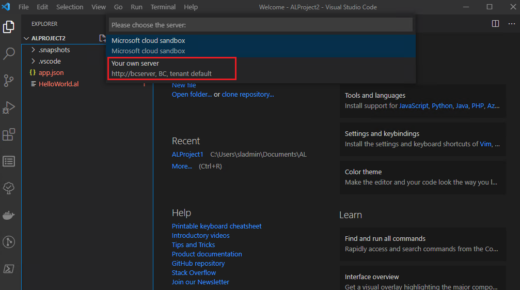The image size is (520, 290).
Task: Click the app.json braces file icon
Action: [x=33, y=72]
